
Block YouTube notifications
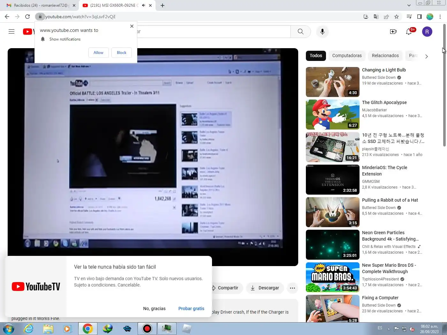(x=122, y=53)
